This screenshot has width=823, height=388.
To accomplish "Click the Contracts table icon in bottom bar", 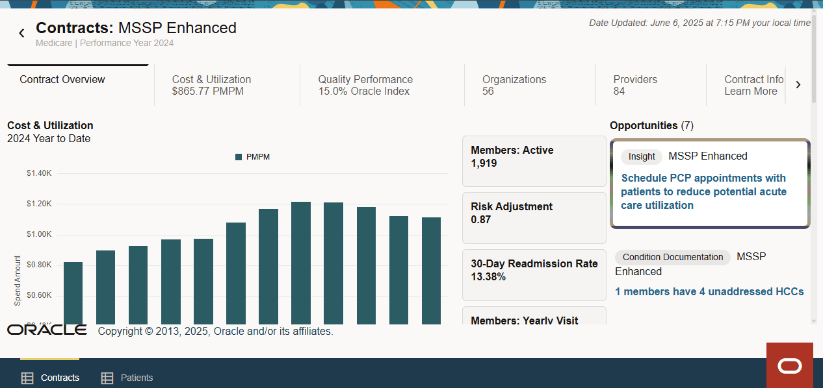I will tap(27, 378).
